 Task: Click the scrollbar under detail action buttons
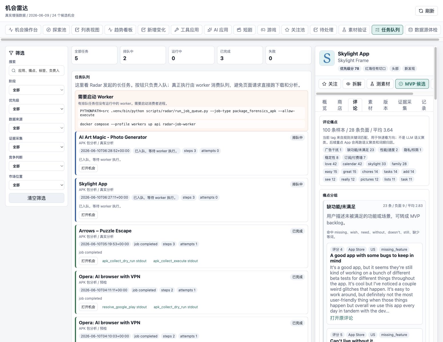coord(364,94)
